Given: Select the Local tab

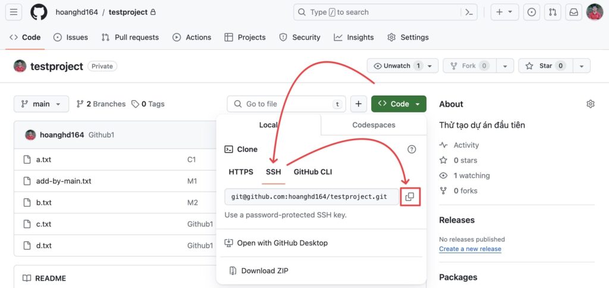Looking at the screenshot, I should [x=268, y=125].
